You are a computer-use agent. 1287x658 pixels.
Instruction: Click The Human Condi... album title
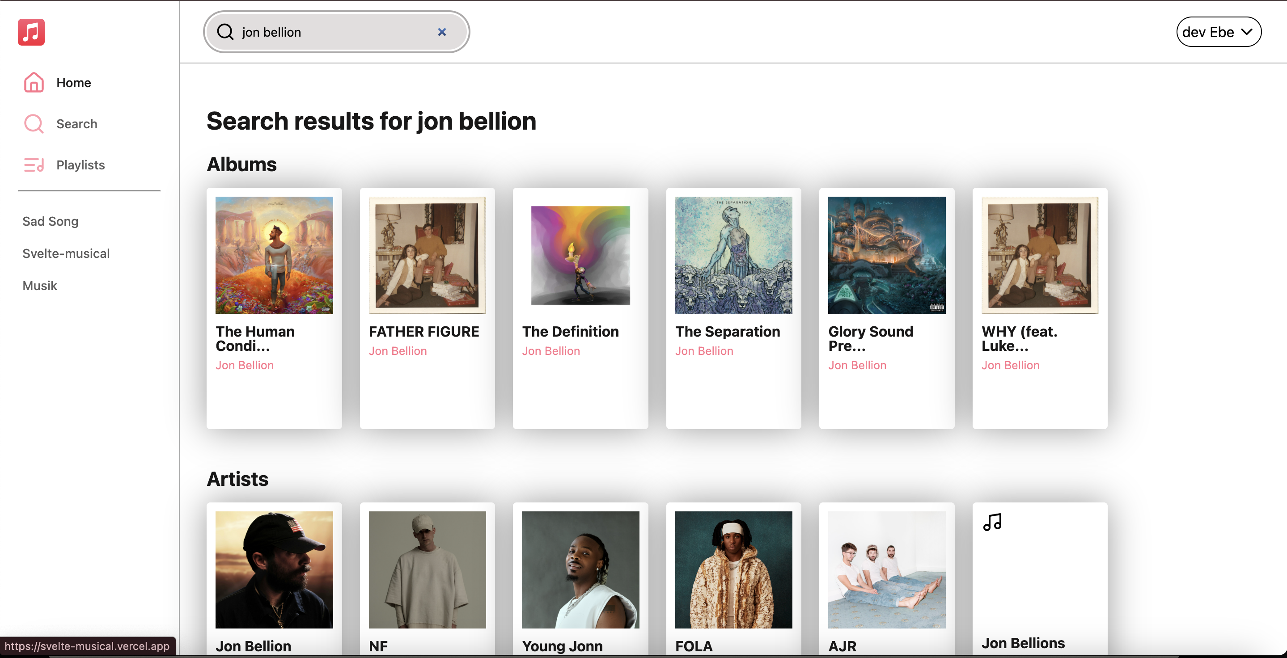[x=255, y=338]
